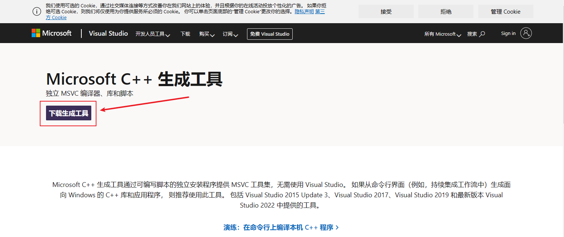The width and height of the screenshot is (564, 237).
Task: Open 管理 Cookie settings
Action: pyautogui.click(x=505, y=11)
